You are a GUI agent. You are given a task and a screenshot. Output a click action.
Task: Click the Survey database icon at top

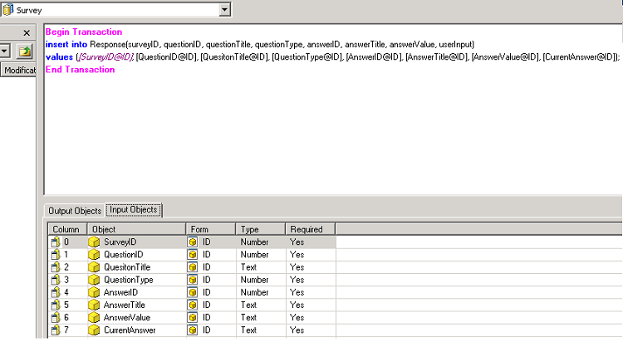pyautogui.click(x=9, y=9)
